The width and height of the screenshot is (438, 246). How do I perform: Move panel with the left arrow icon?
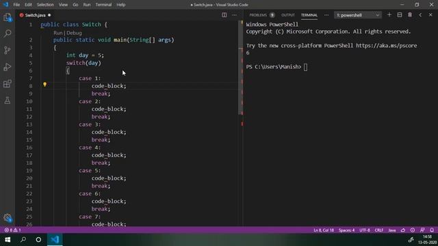[420, 15]
